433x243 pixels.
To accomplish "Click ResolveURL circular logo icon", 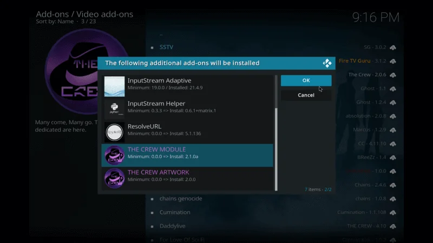I will pyautogui.click(x=114, y=132).
